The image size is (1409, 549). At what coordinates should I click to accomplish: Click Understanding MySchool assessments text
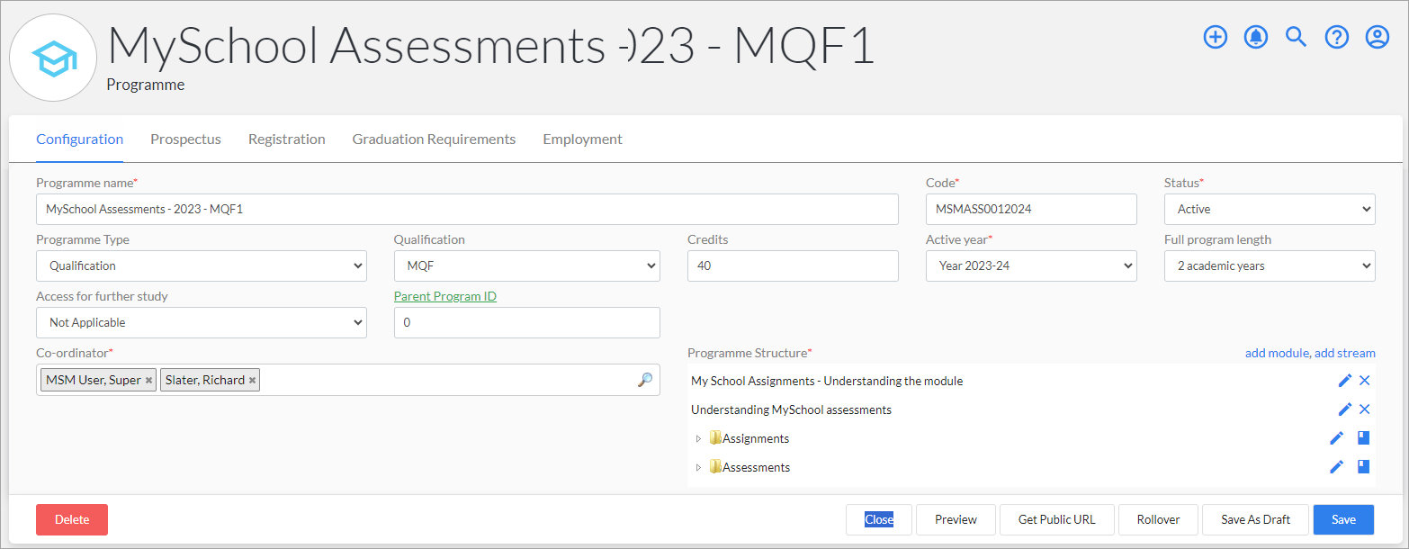pos(791,409)
